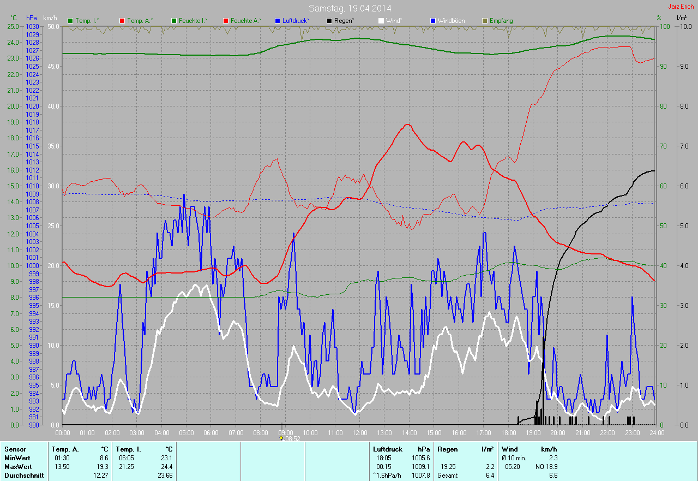
Task: Click the Luftdruck minimum time '18:05'
Action: click(384, 458)
